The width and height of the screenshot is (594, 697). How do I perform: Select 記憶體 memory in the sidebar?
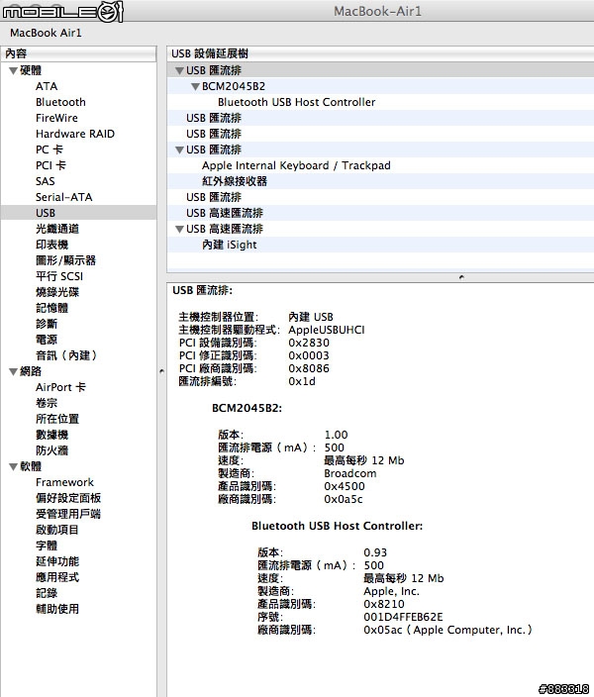click(x=52, y=308)
